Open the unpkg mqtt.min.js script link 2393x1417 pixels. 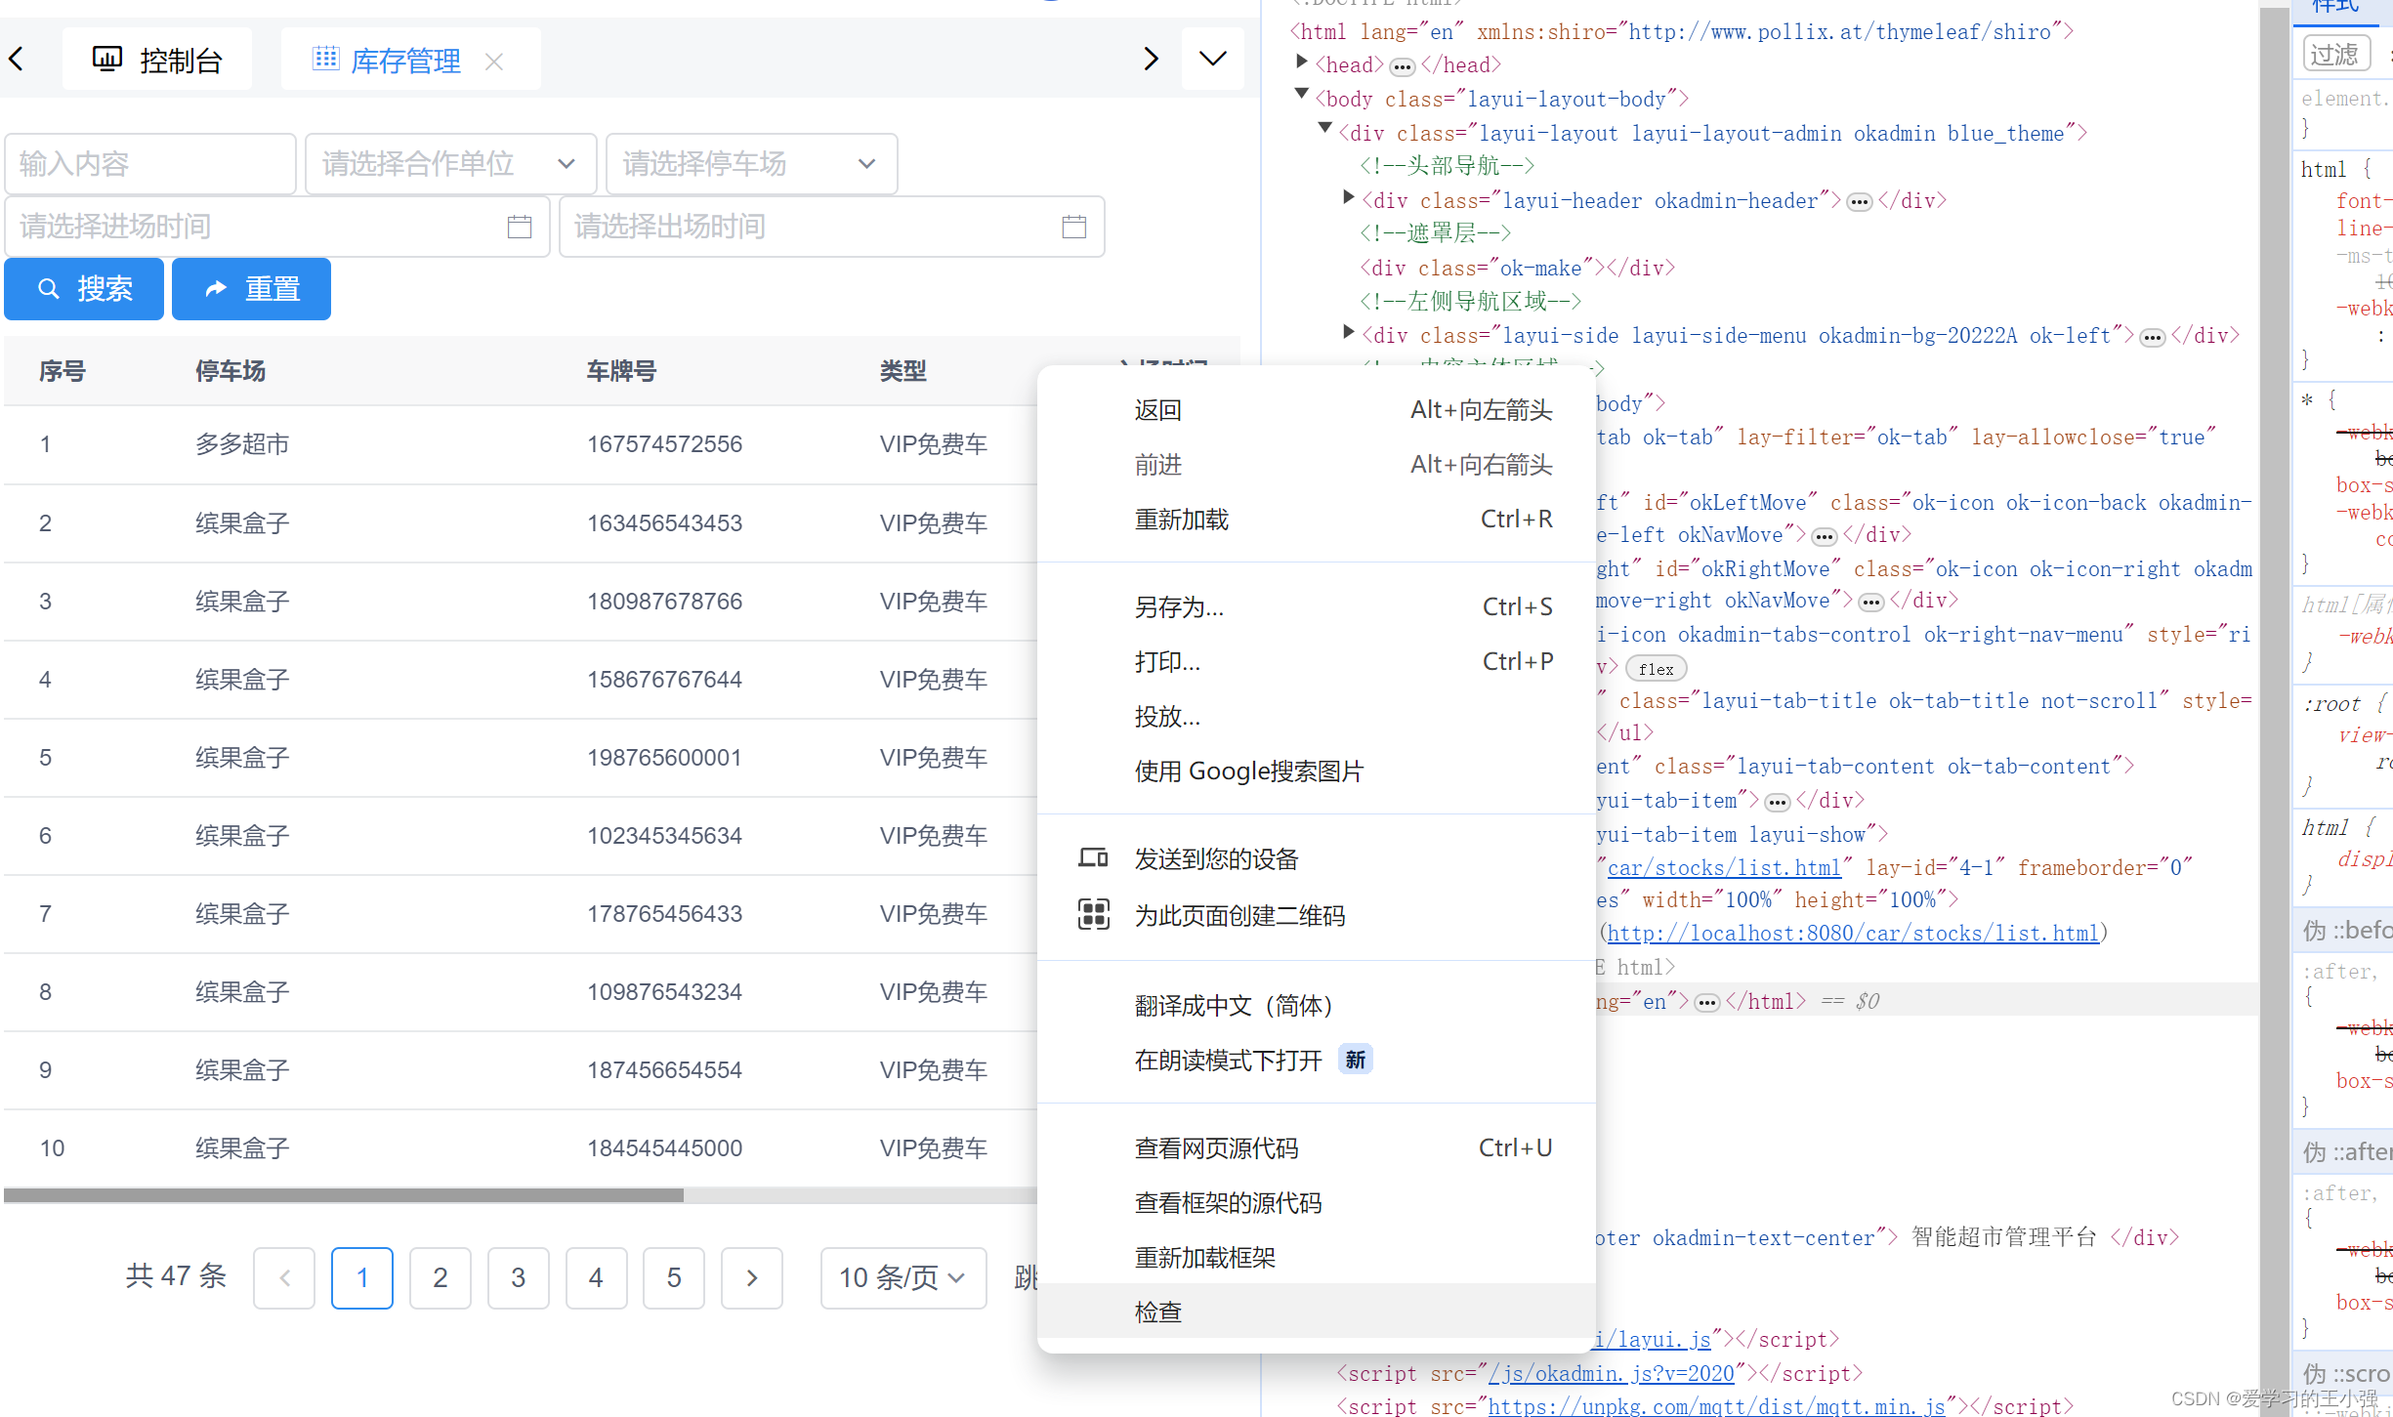(1716, 1405)
